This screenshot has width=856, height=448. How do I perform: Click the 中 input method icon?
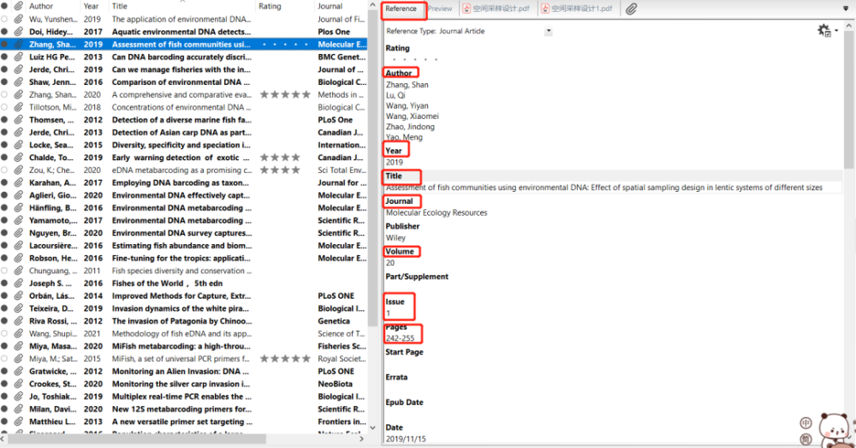805,423
